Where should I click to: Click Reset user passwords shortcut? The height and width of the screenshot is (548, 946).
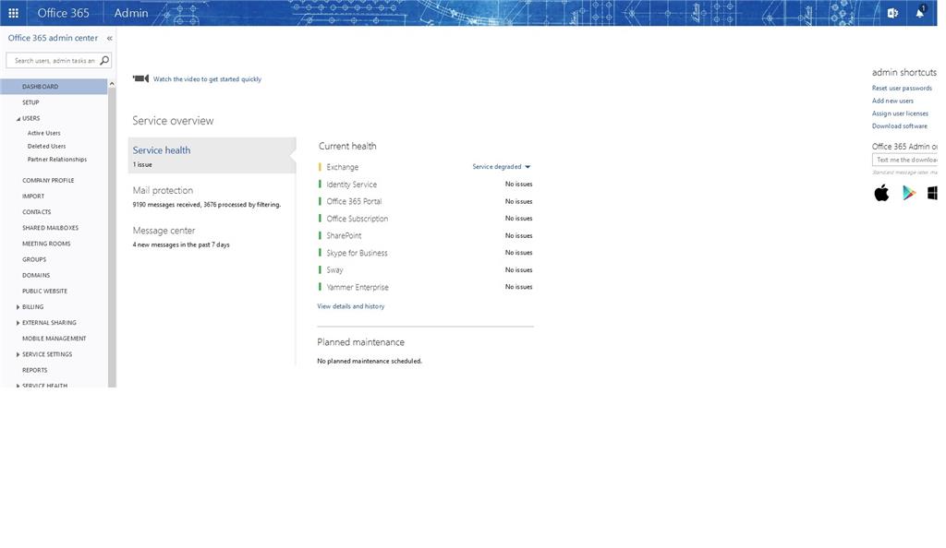902,88
